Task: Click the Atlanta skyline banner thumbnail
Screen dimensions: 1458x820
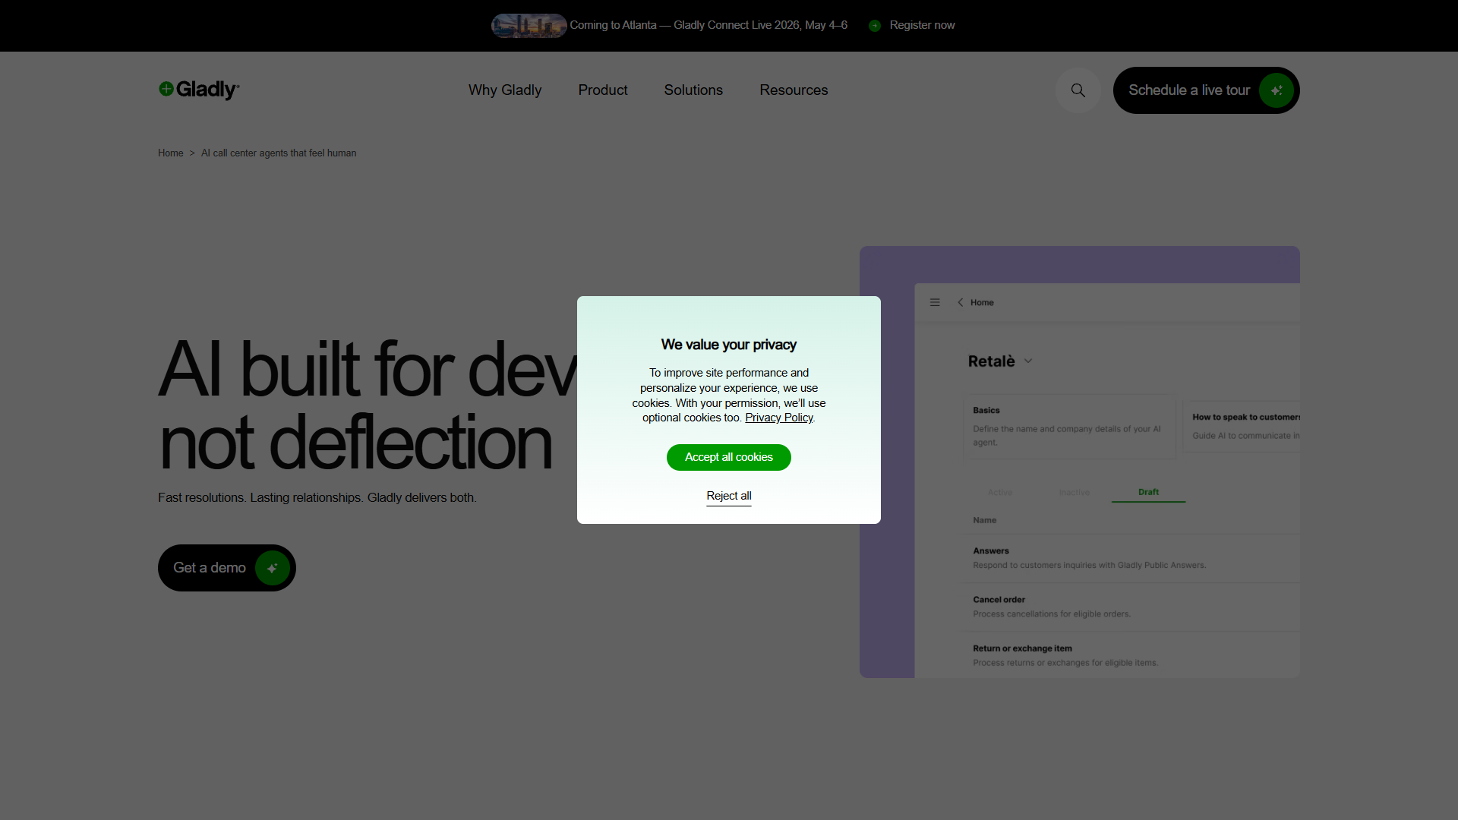Action: tap(529, 26)
